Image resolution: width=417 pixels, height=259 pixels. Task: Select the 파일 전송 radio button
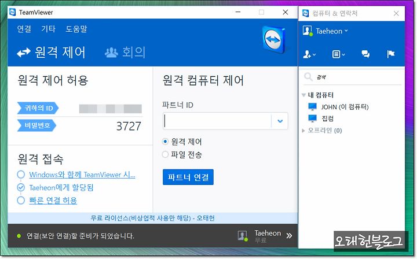coord(165,154)
